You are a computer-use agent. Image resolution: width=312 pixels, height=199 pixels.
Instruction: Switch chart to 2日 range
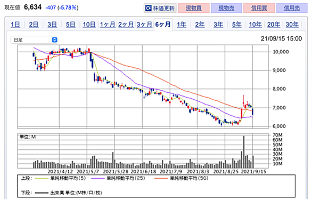point(34,25)
